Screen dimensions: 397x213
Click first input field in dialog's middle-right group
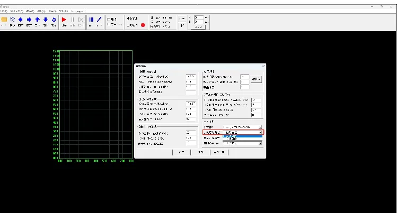tap(256, 100)
